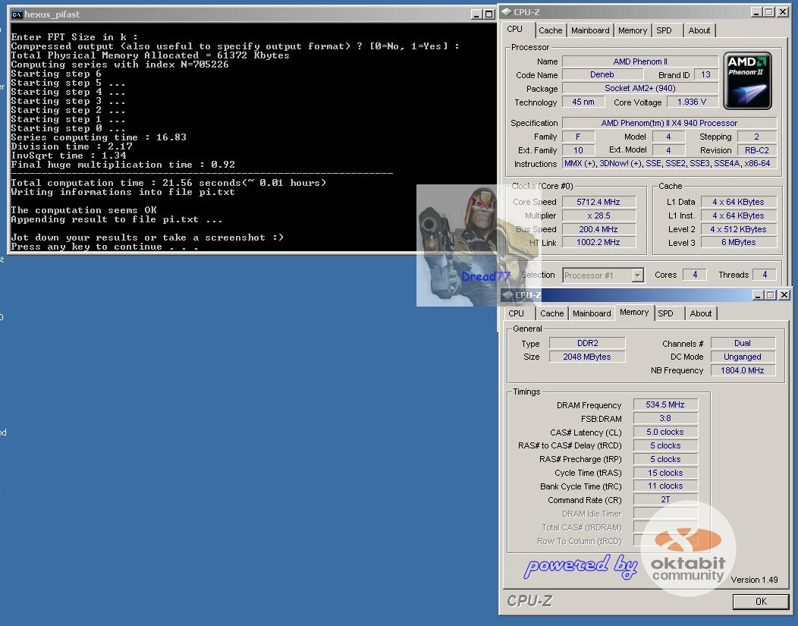This screenshot has width=798, height=626.
Task: Click Specification field AMD Phenom II X4 940
Action: [669, 123]
